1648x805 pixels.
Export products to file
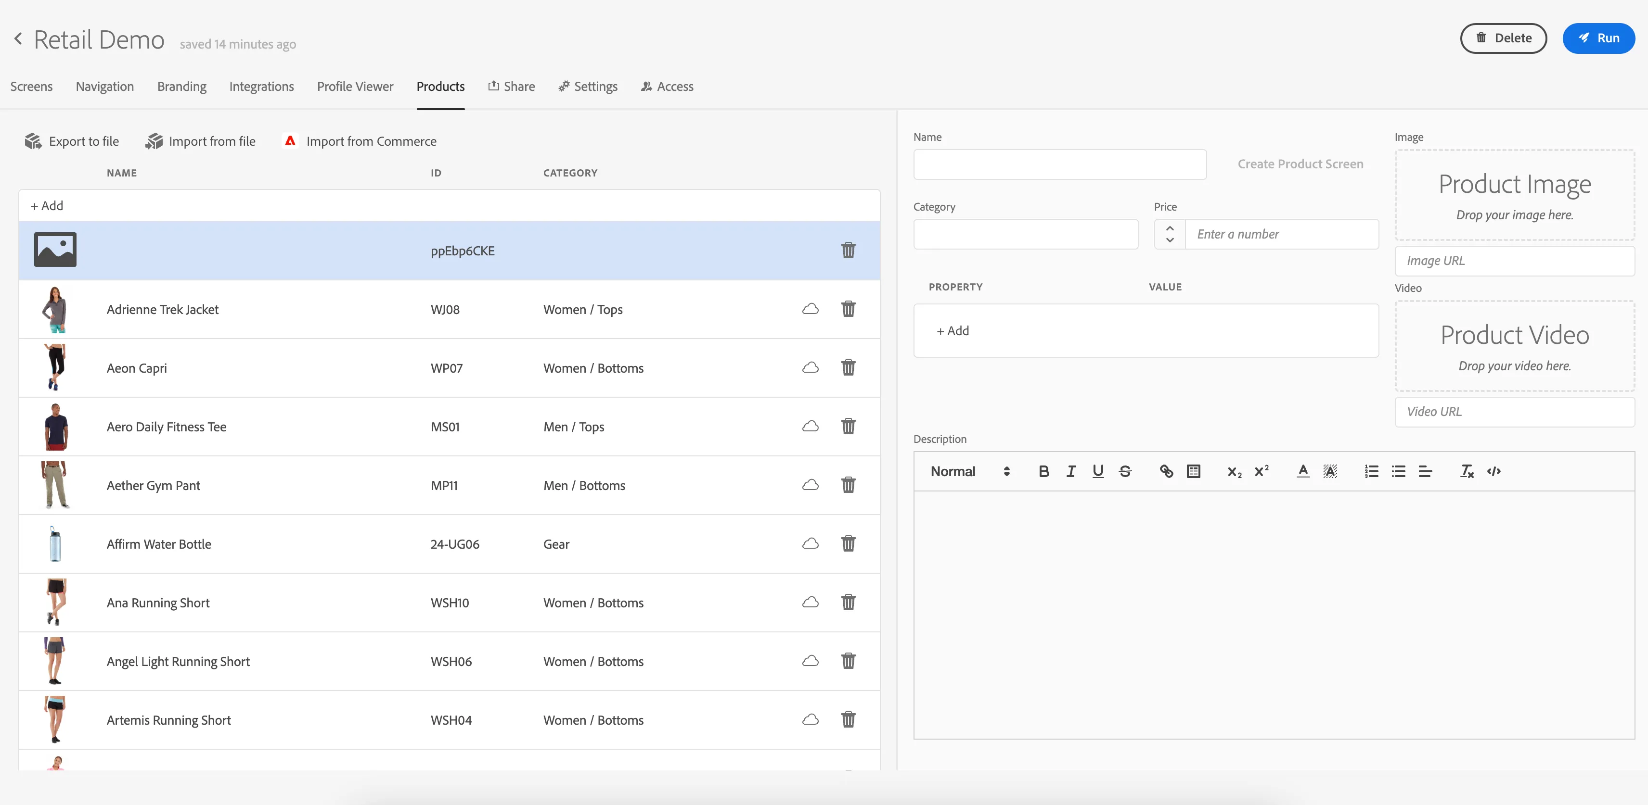coord(72,141)
